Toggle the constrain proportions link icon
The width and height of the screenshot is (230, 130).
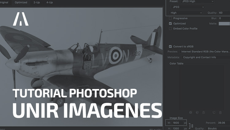click(x=192, y=126)
